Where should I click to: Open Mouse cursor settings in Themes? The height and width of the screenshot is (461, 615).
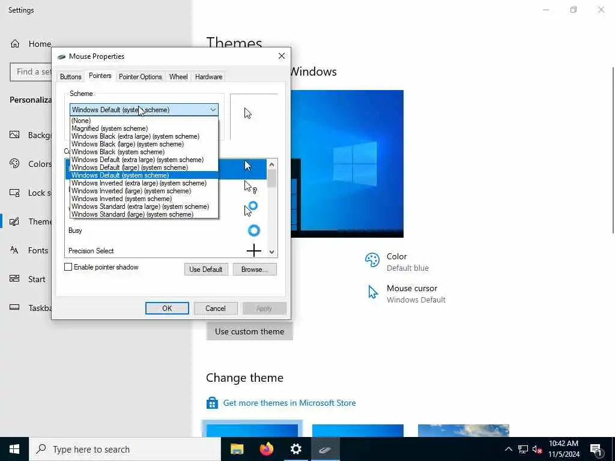(x=407, y=294)
